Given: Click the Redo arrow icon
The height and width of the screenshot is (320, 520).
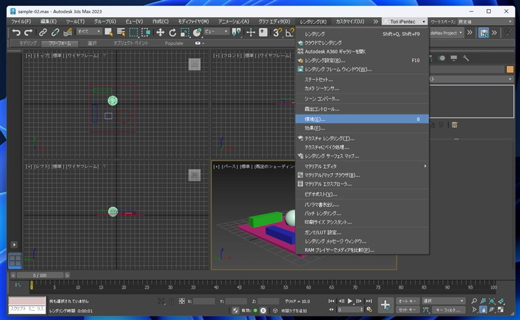Looking at the screenshot, I should (29, 32).
